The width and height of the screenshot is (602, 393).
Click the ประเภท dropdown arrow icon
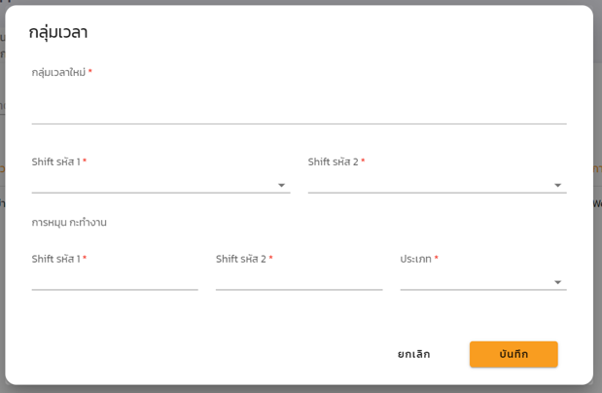pyautogui.click(x=557, y=283)
